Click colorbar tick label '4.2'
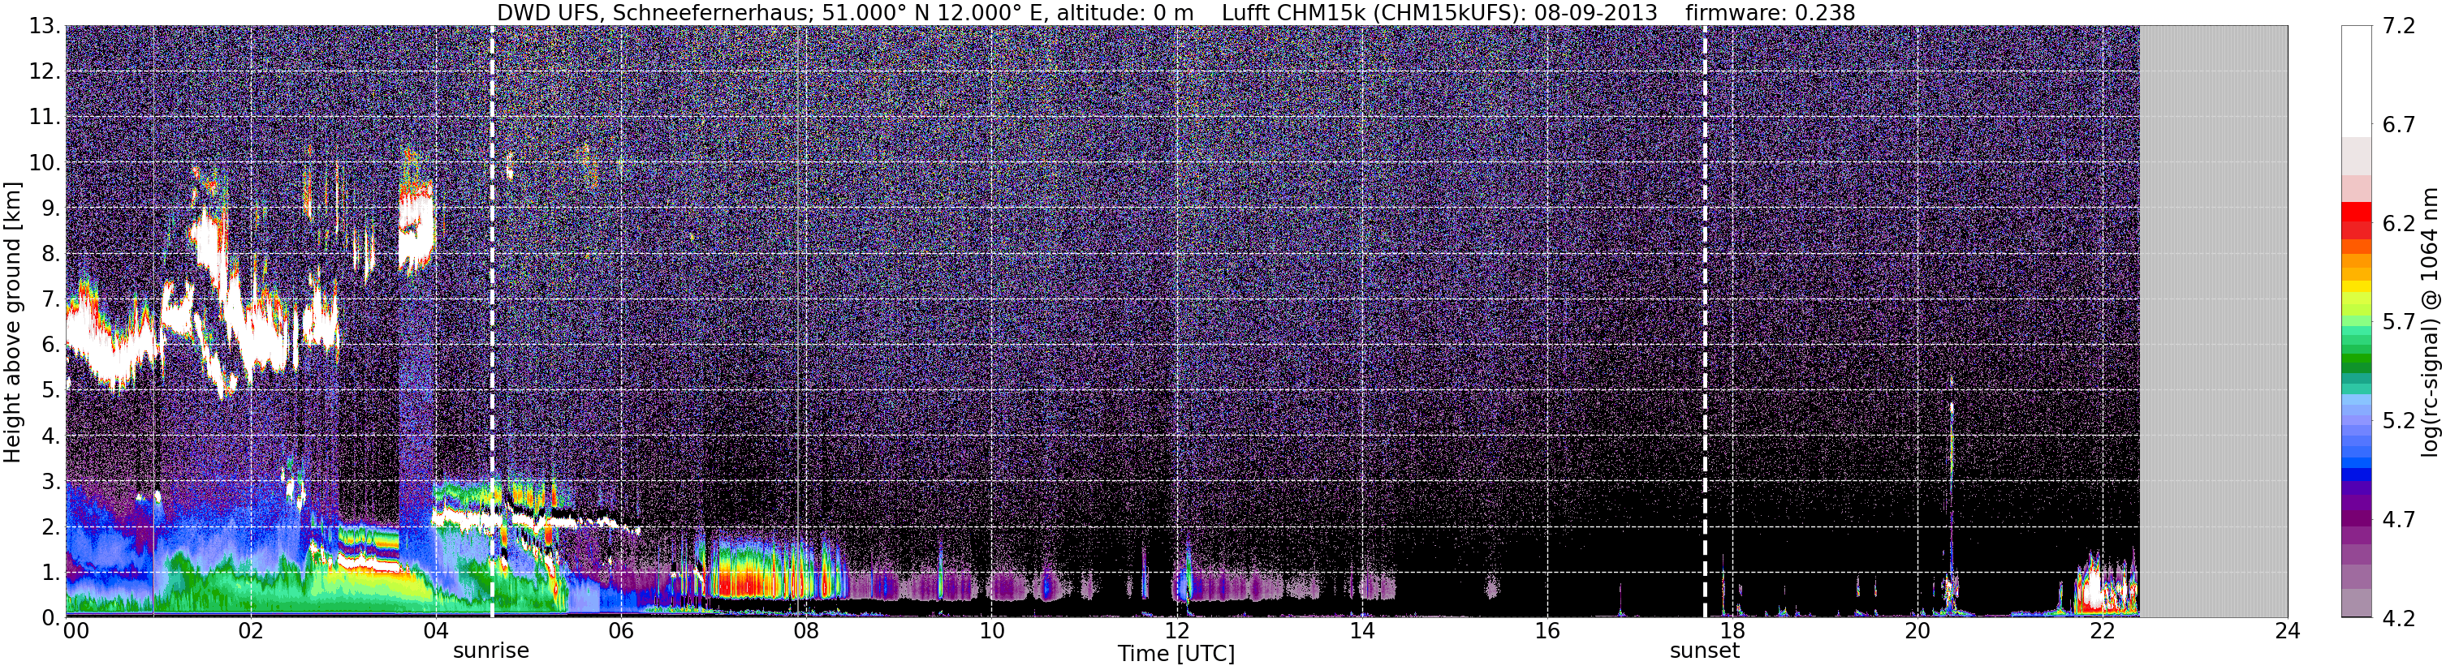The width and height of the screenshot is (2446, 670). click(x=2399, y=618)
